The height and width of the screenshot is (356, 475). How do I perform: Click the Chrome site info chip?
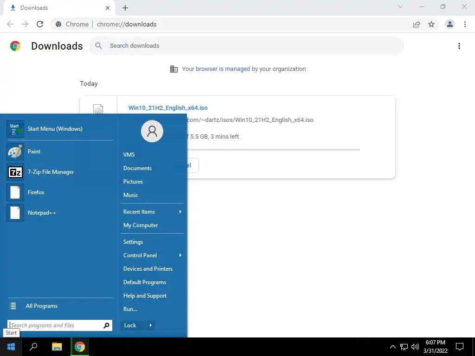point(72,24)
